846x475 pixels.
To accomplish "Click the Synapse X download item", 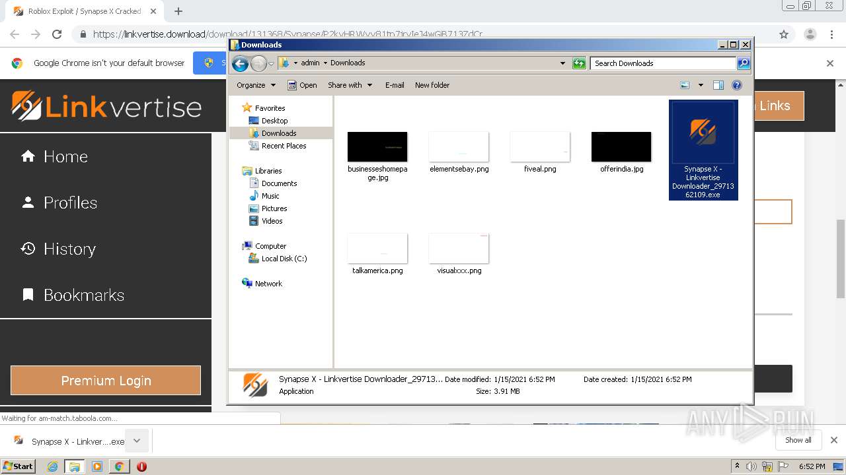I will (x=69, y=441).
